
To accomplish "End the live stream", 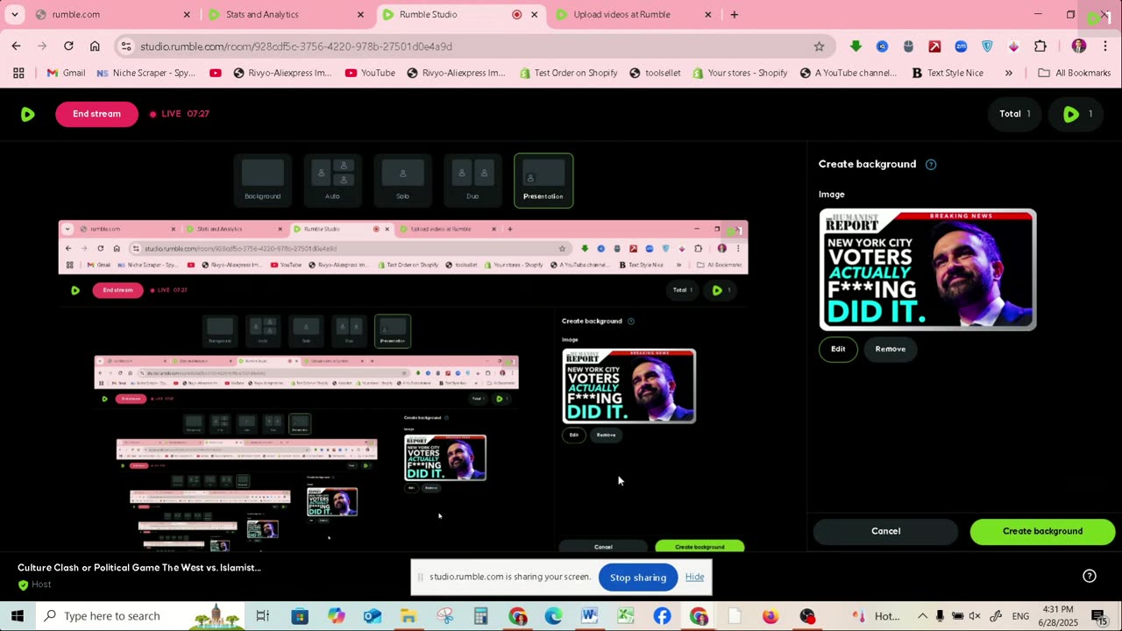I will coord(96,114).
